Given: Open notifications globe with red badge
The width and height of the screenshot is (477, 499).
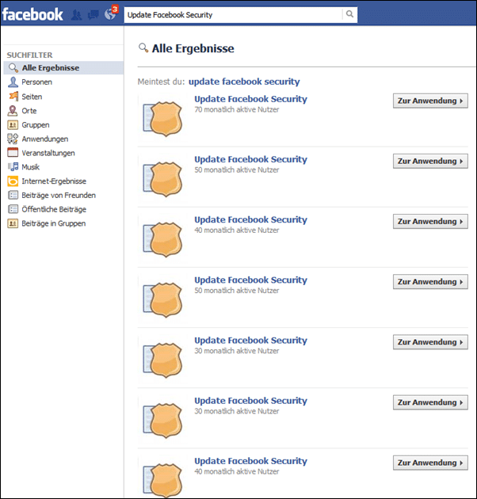Looking at the screenshot, I should [111, 13].
